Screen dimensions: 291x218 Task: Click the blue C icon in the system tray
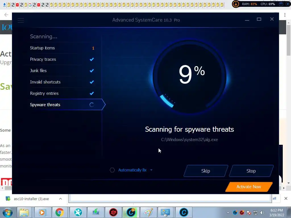point(235,213)
